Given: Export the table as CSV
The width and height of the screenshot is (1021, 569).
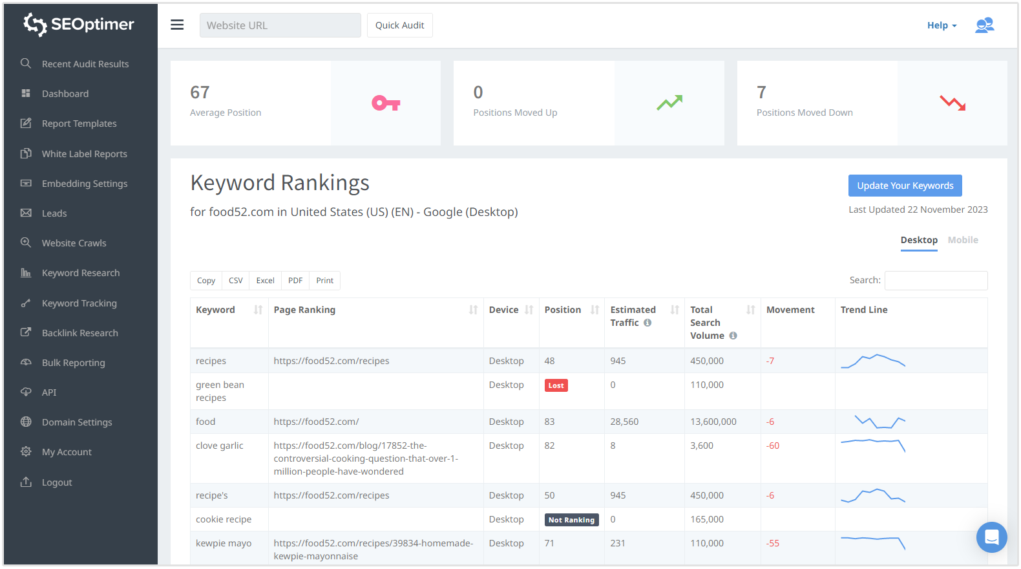Looking at the screenshot, I should [235, 281].
